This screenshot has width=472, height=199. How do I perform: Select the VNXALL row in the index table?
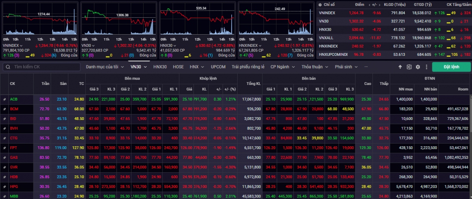click(394, 38)
